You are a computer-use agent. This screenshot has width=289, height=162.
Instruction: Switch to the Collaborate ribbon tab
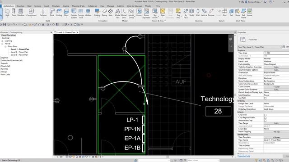click(92, 6)
